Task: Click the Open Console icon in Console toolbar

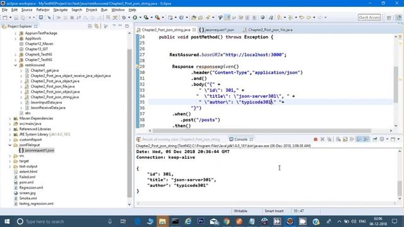Action: click(393, 139)
